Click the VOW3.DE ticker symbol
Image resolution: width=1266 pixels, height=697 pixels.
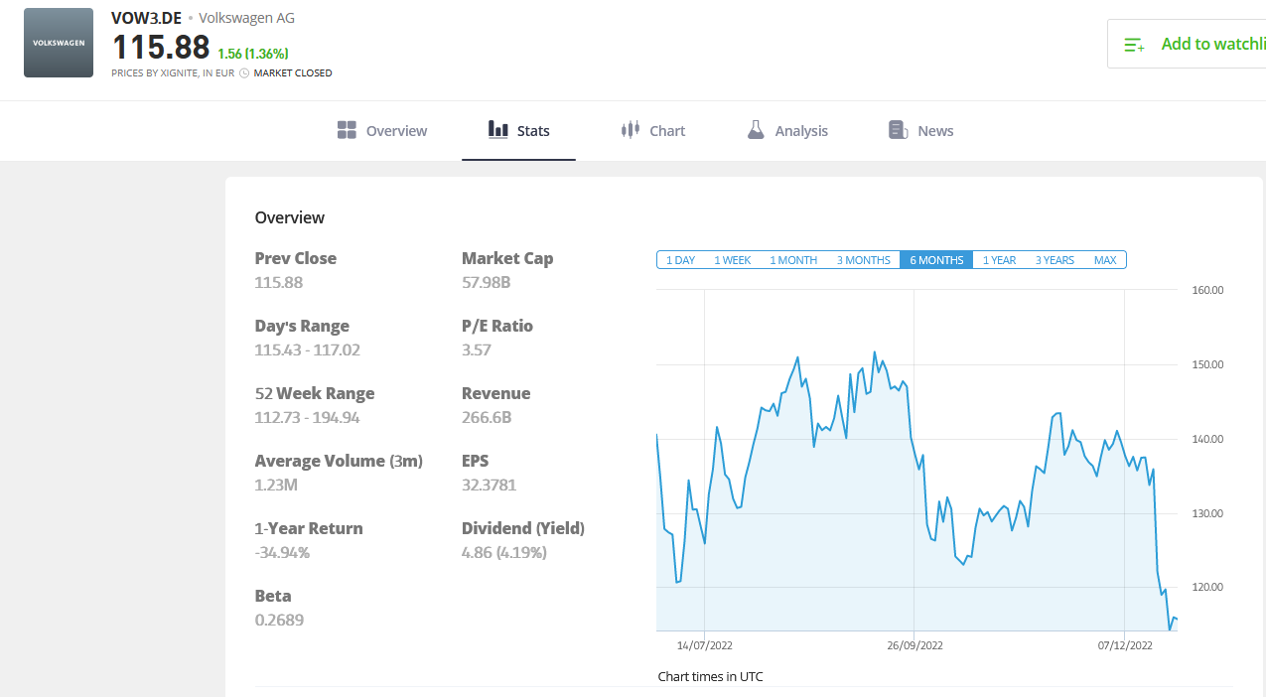[147, 18]
